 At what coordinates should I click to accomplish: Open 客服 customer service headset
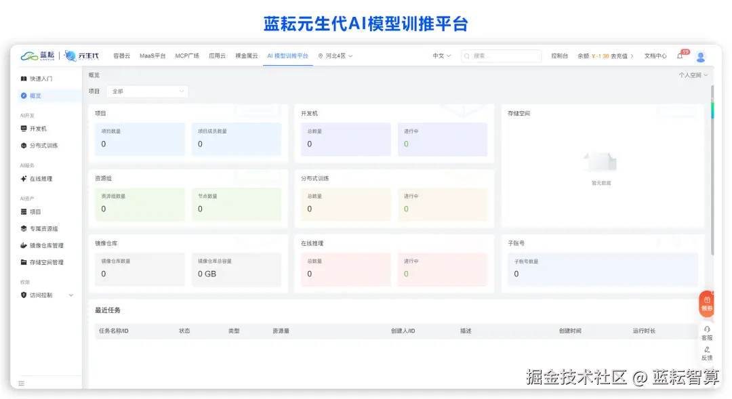tap(707, 333)
